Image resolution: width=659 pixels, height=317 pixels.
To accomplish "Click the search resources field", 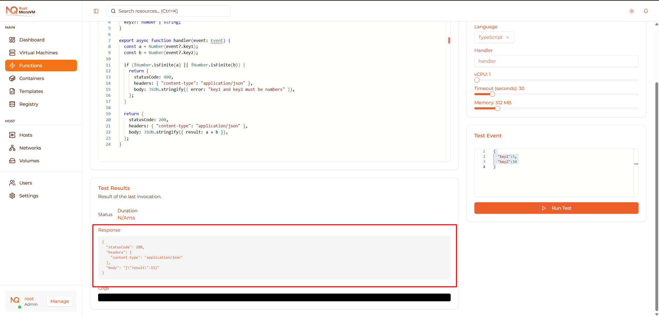I will pyautogui.click(x=168, y=11).
